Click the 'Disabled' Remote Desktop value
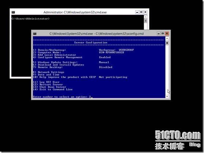This screenshot has height=153, width=204. [106, 67]
